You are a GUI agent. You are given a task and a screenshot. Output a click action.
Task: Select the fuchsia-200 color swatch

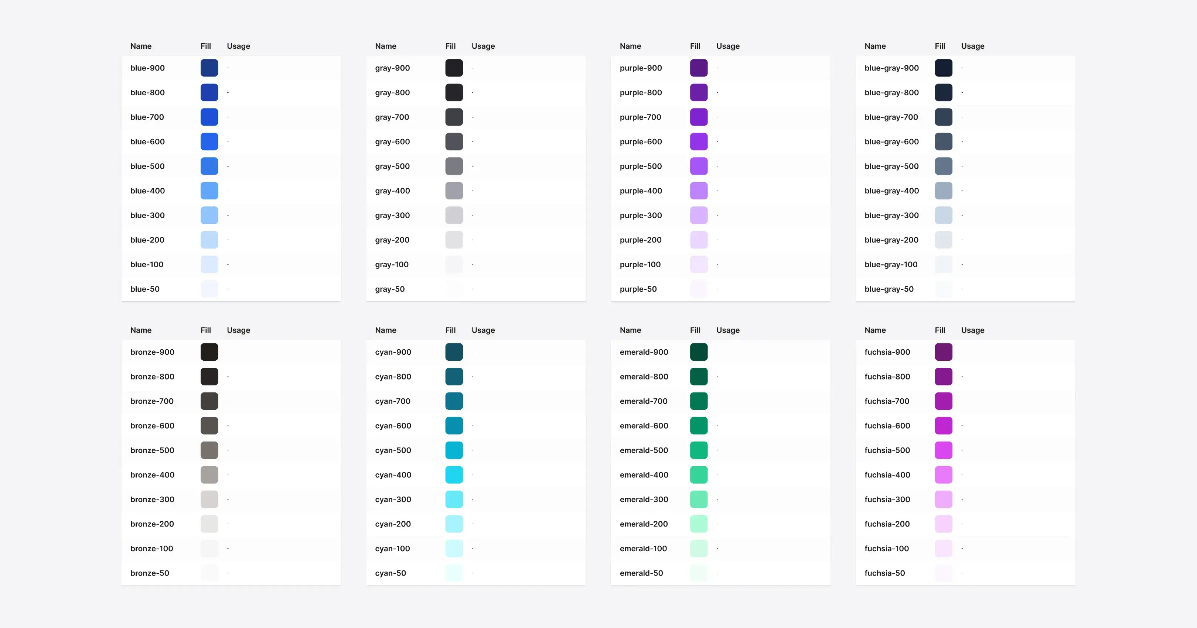(x=944, y=524)
